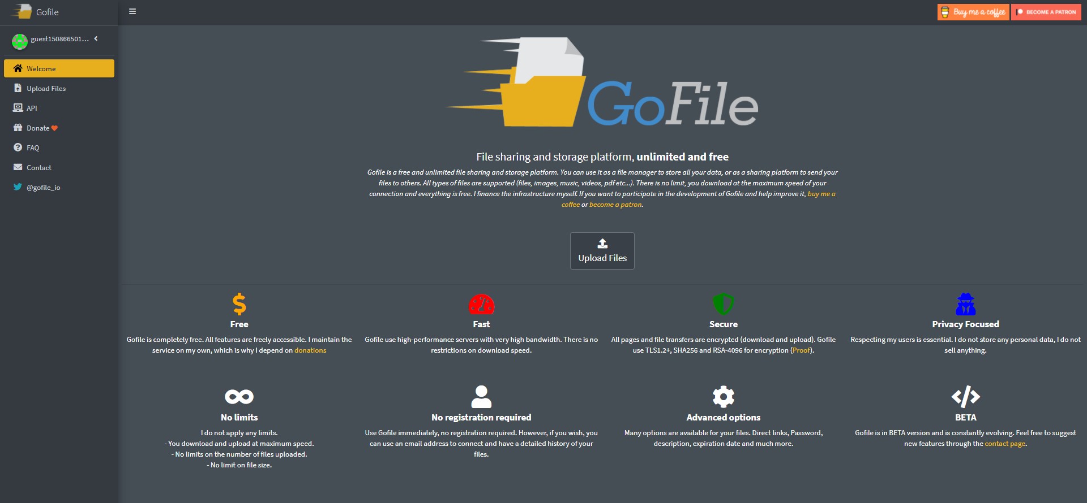This screenshot has width=1087, height=503.
Task: Click the 'BETA' heading
Action: (966, 418)
